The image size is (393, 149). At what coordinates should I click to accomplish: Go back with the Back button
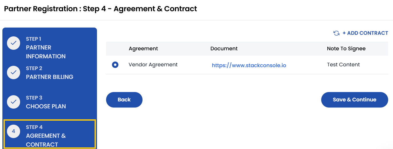(x=124, y=100)
